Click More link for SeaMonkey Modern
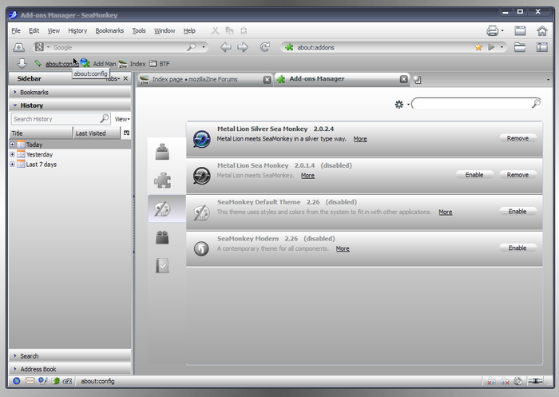The width and height of the screenshot is (559, 397). pyautogui.click(x=343, y=248)
